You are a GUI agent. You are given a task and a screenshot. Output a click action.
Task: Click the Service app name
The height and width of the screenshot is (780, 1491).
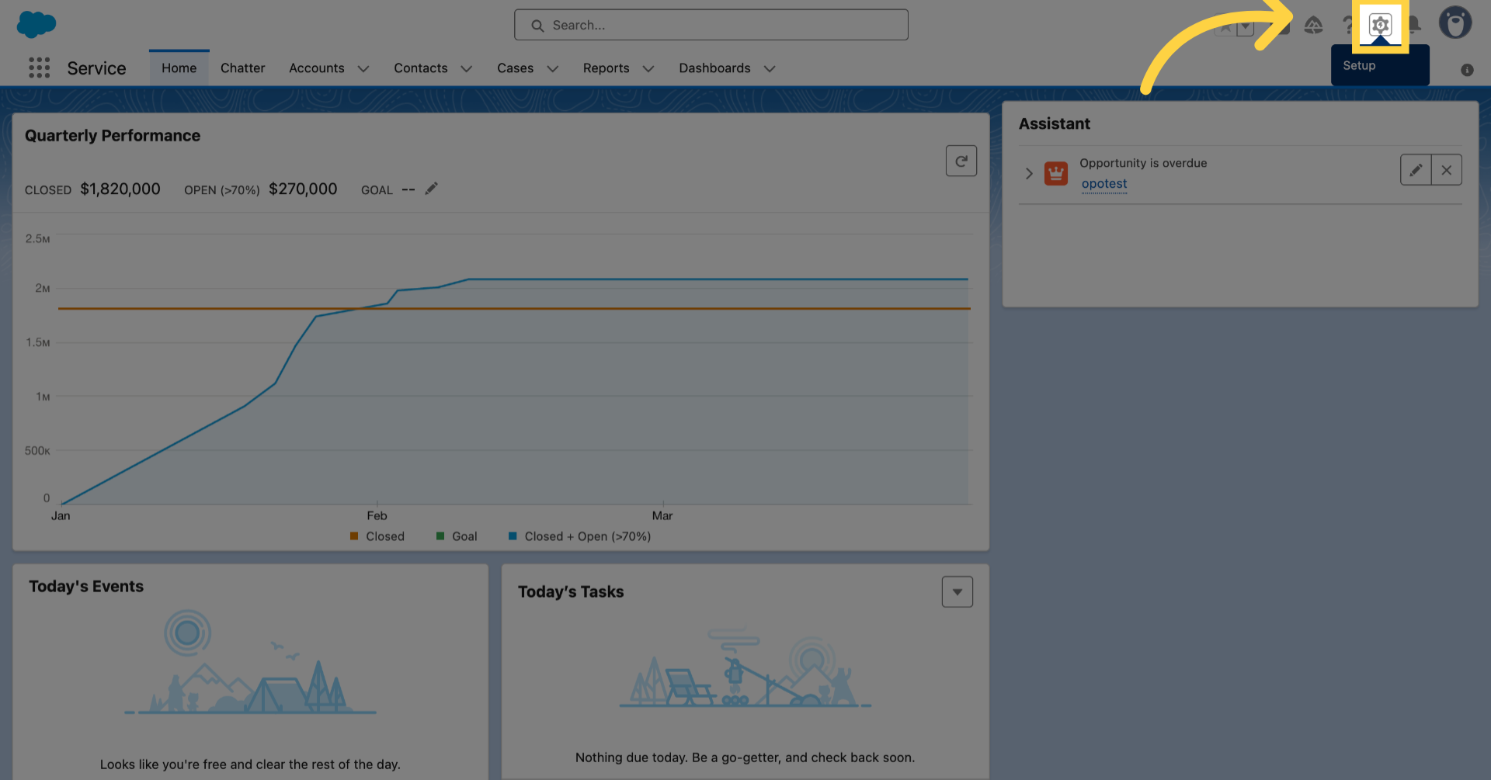[96, 68]
